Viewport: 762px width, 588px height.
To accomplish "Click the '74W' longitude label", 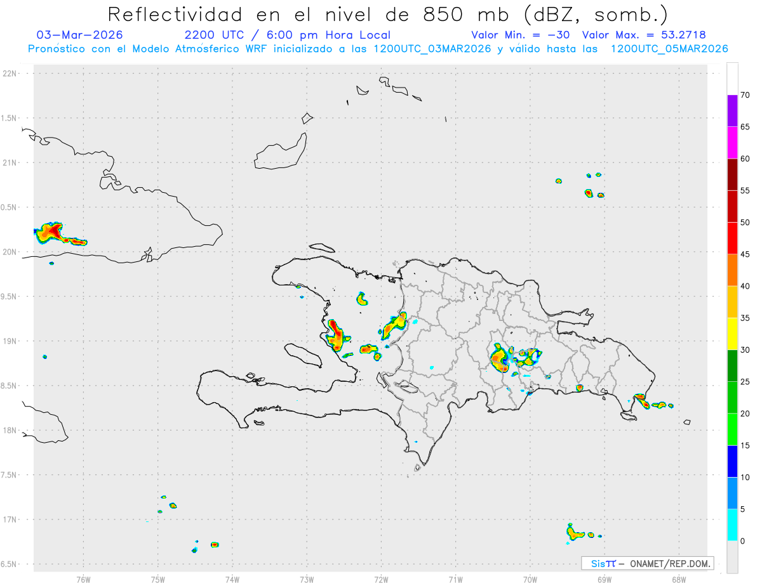I will (232, 579).
